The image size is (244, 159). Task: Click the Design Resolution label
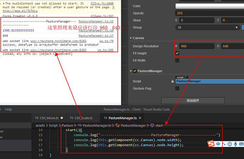(146, 46)
